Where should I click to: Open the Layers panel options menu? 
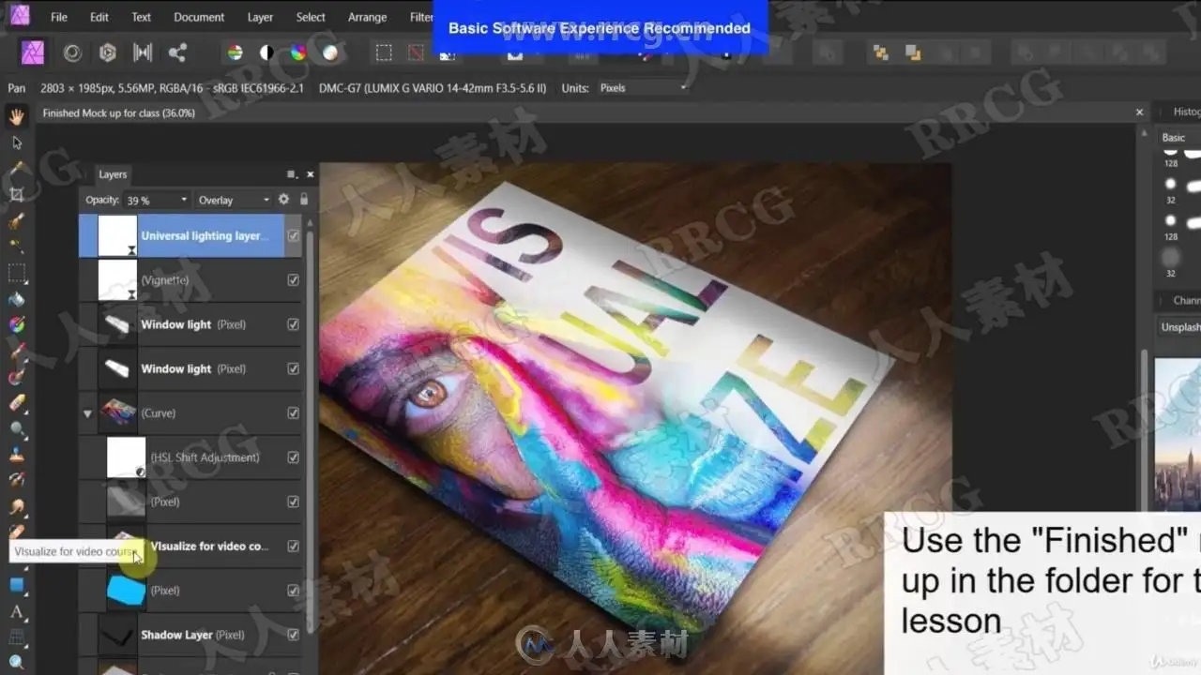(x=291, y=174)
